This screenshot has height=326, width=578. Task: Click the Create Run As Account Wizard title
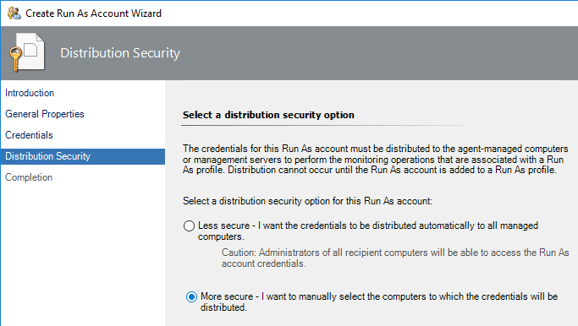click(93, 14)
